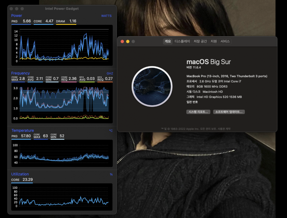Click the WATTS unit label
The height and width of the screenshot is (218, 287).
(106, 16)
